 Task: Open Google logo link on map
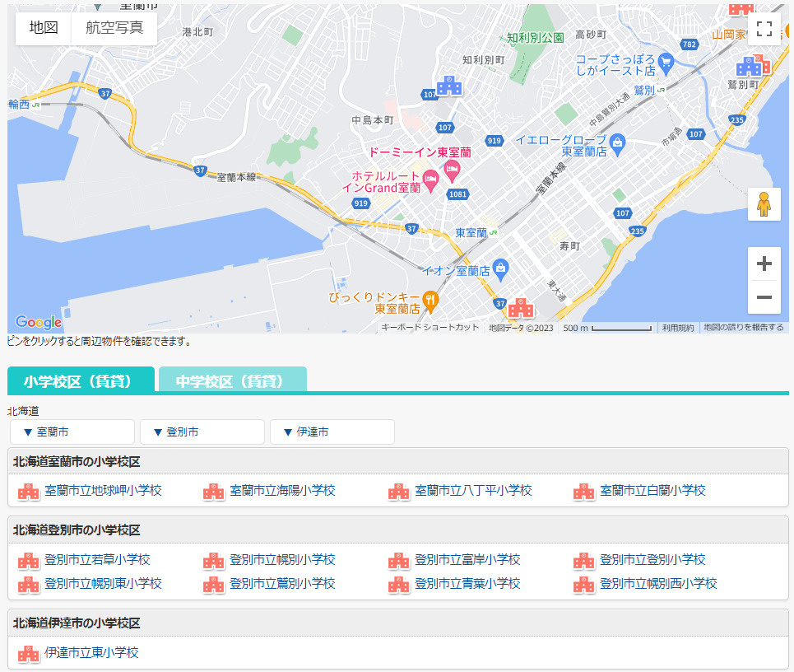pyautogui.click(x=39, y=322)
